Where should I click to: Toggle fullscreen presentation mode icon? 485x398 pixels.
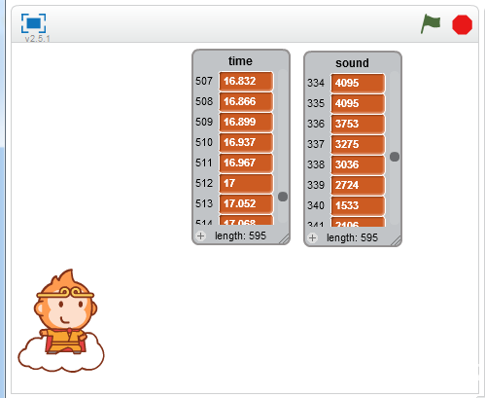(33, 23)
